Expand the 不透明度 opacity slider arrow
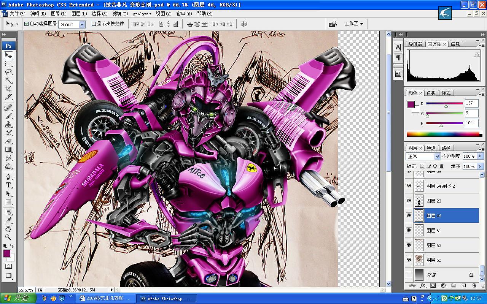The width and height of the screenshot is (487, 304). pos(480,156)
